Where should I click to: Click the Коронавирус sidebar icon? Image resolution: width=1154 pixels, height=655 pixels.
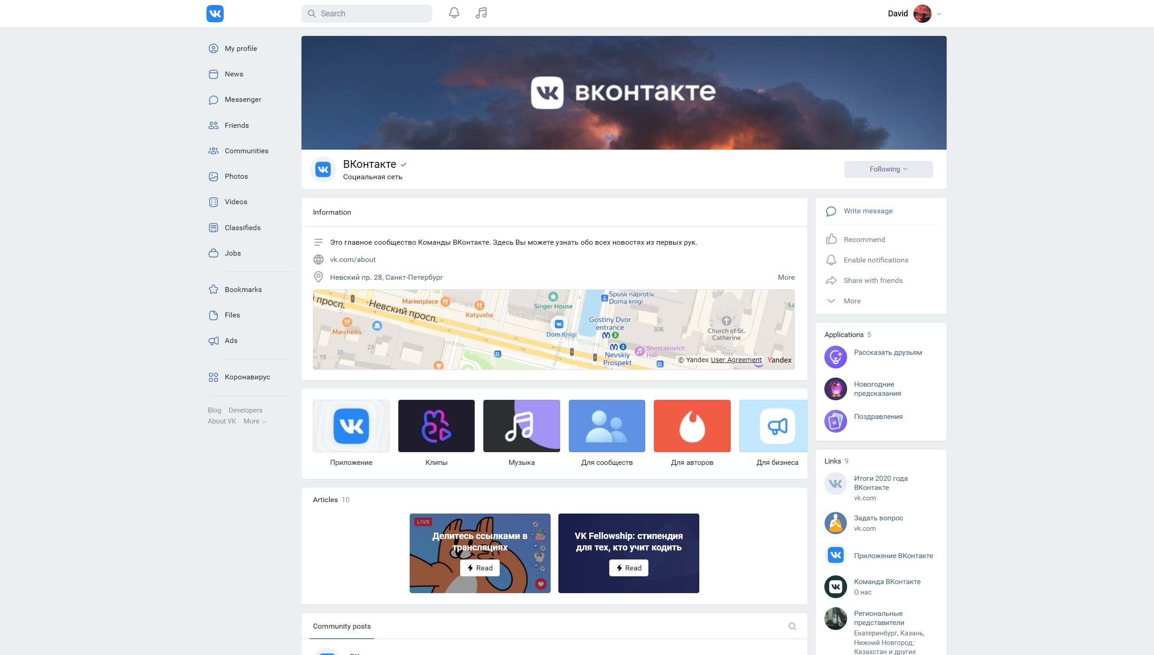coord(213,377)
